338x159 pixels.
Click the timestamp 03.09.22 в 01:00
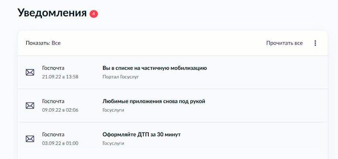tap(60, 143)
